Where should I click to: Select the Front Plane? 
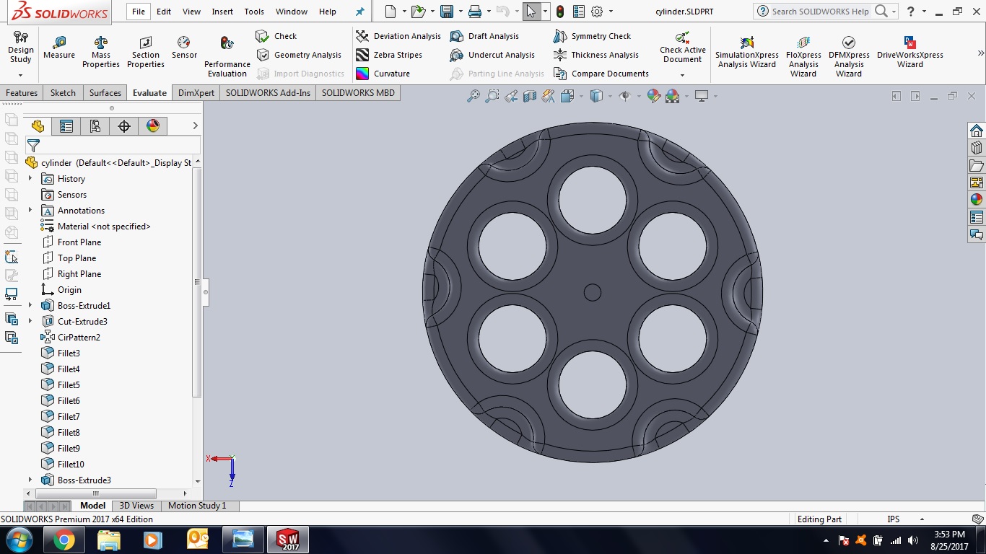[71, 242]
